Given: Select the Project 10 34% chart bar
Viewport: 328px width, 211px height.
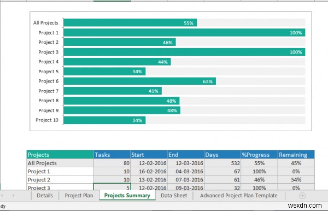Looking at the screenshot, I should pyautogui.click(x=104, y=120).
